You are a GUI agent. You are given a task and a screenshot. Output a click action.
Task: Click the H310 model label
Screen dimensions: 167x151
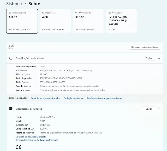(x=11, y=49)
